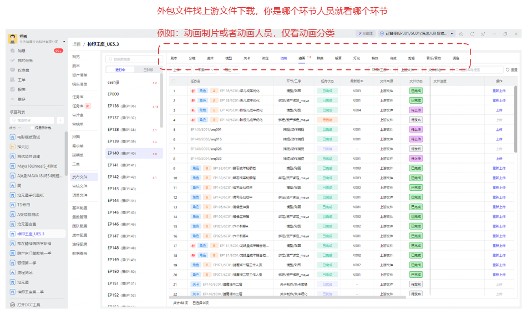Select the 审核文件 menu item
The width and height of the screenshot is (527, 314).
coord(79,186)
